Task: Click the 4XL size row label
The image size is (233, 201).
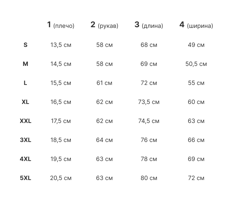Action: pyautogui.click(x=26, y=159)
